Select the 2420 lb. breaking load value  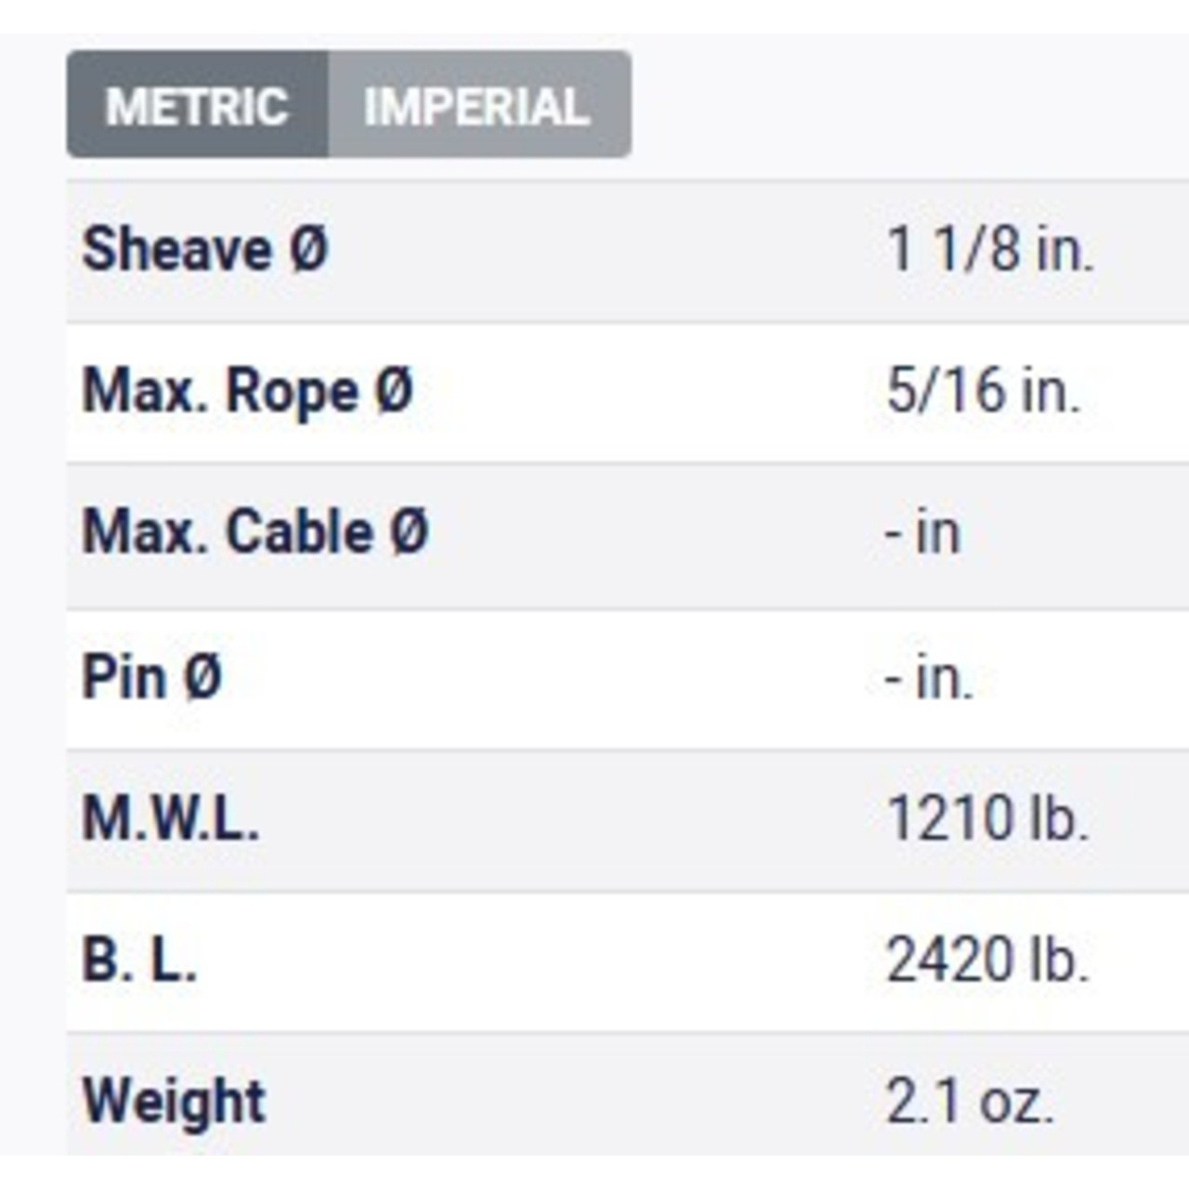point(987,960)
